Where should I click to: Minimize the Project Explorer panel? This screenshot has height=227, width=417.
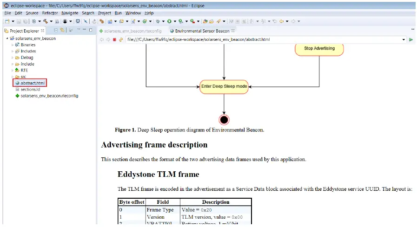point(84,29)
